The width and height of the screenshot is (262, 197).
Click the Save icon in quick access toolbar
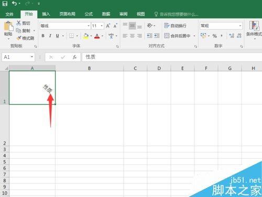5,4
